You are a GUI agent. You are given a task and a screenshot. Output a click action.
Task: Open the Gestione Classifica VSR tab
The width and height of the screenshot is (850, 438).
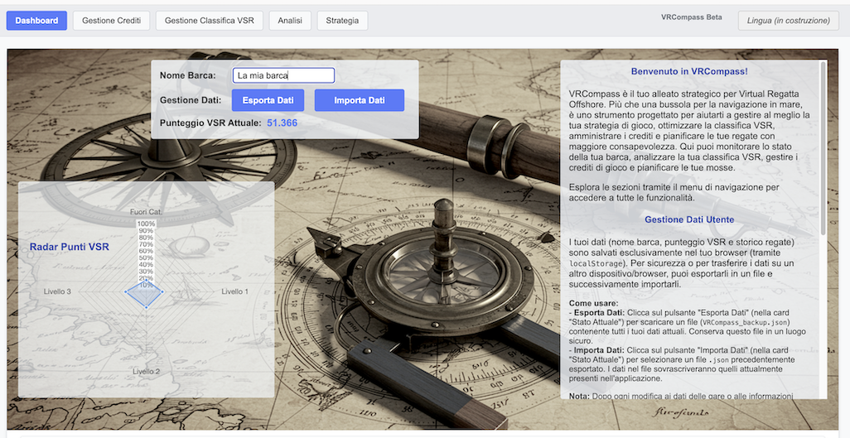pyautogui.click(x=210, y=20)
